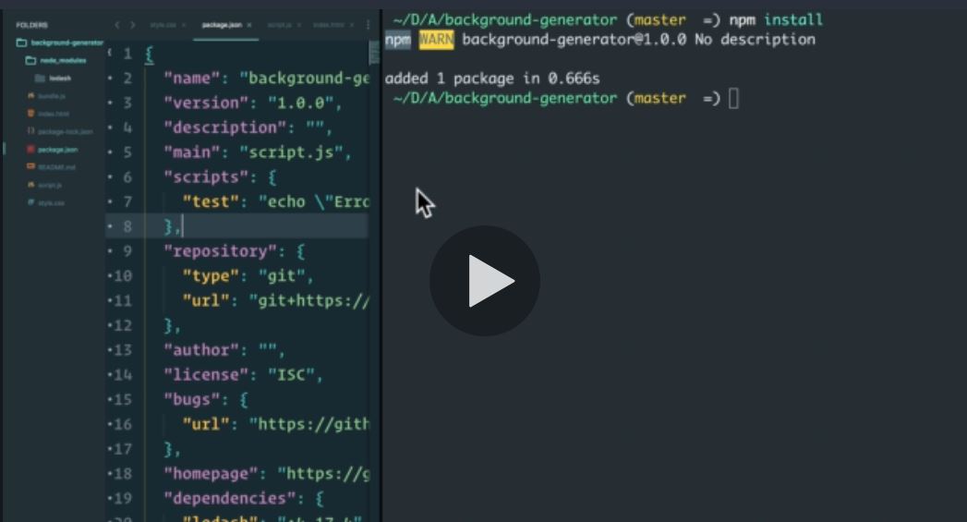The height and width of the screenshot is (522, 967).
Task: Click the FOLDERS sidebar header
Action: pyautogui.click(x=31, y=25)
